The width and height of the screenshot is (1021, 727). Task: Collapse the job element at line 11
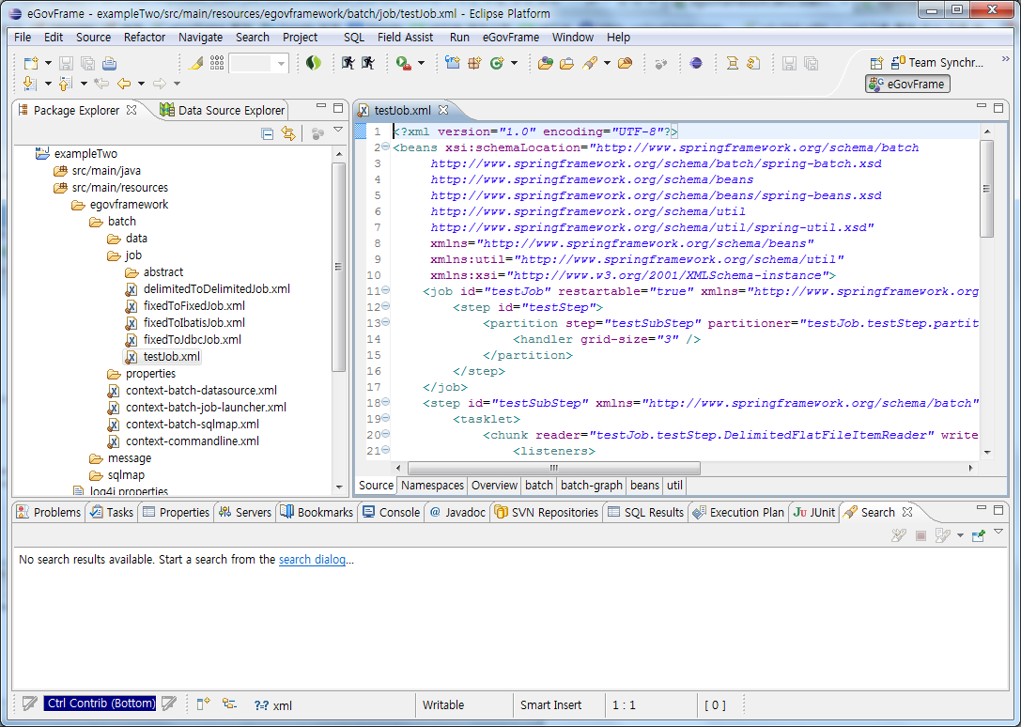(385, 290)
